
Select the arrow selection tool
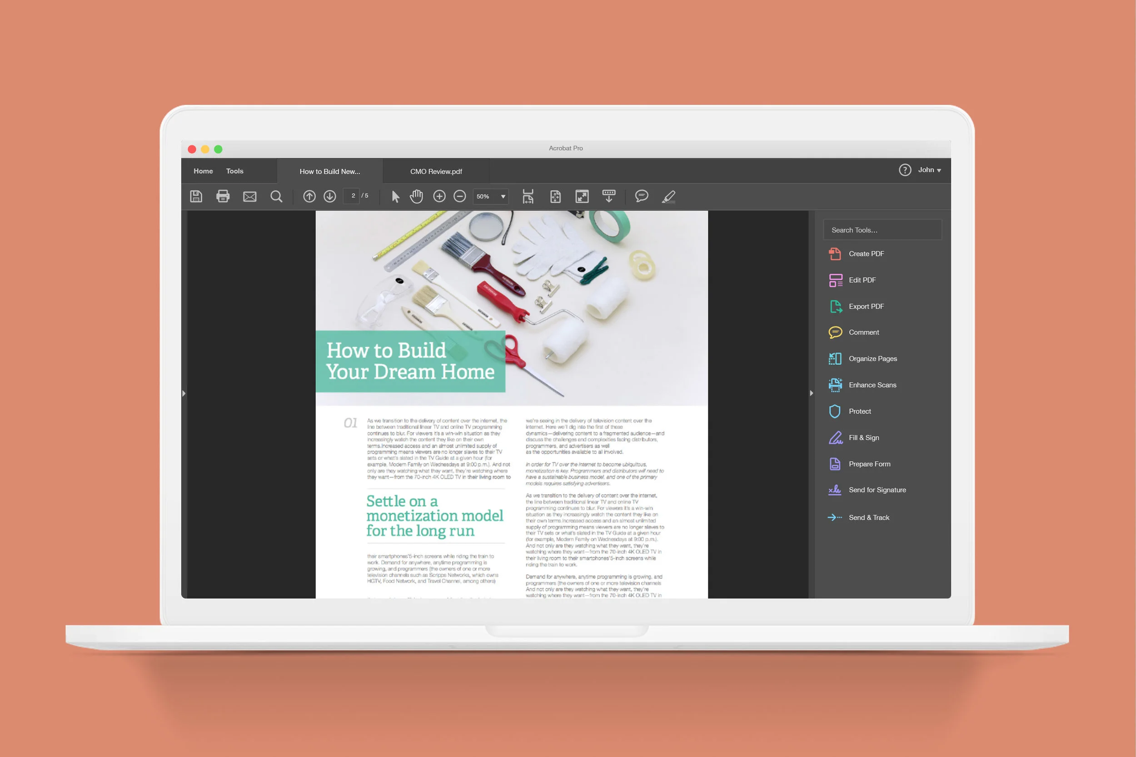pos(395,196)
